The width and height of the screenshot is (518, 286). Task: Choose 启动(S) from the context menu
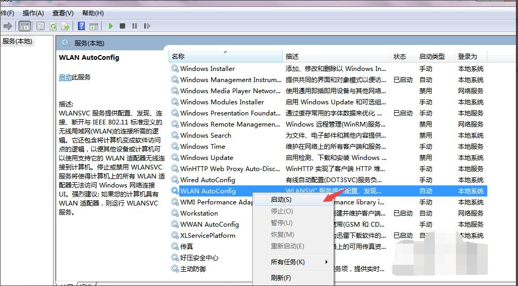click(x=281, y=200)
